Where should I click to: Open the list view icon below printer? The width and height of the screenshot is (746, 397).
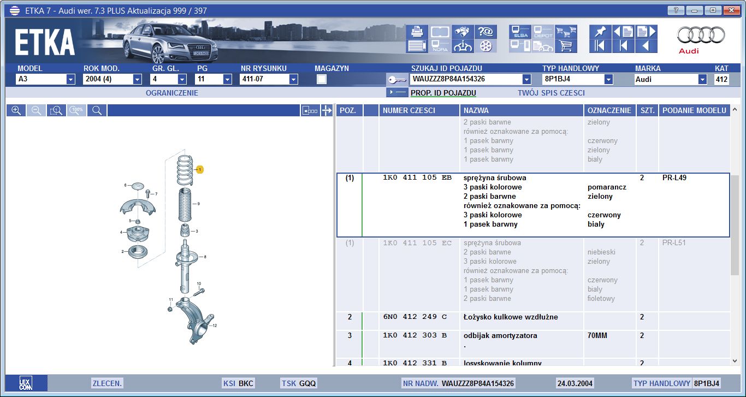pyautogui.click(x=417, y=46)
